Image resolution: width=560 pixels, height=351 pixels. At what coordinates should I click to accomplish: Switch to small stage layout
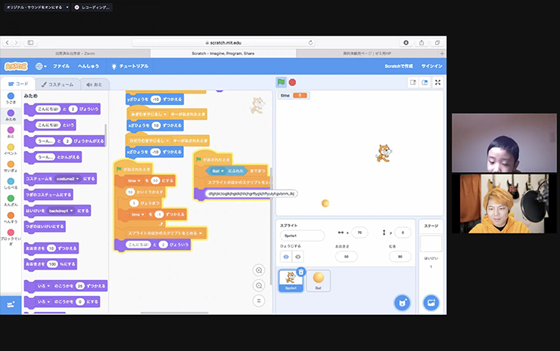(413, 82)
